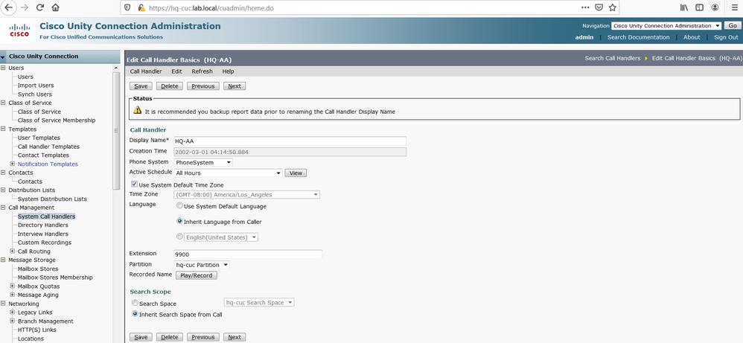Check Use System Default Time Zone

point(135,185)
